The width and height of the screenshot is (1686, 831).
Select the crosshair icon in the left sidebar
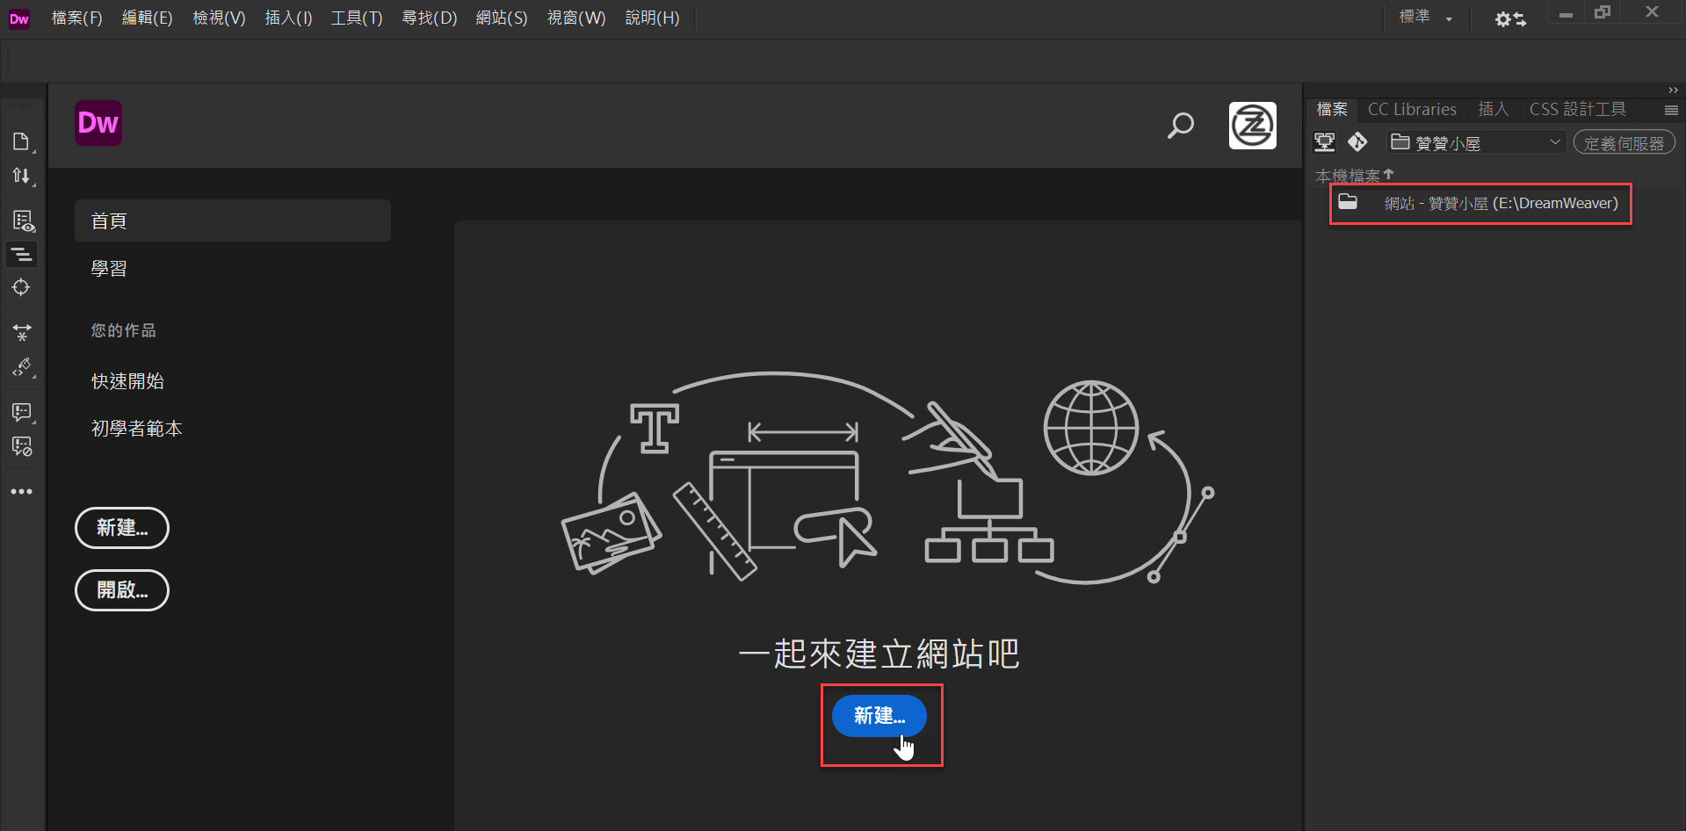pyautogui.click(x=22, y=287)
